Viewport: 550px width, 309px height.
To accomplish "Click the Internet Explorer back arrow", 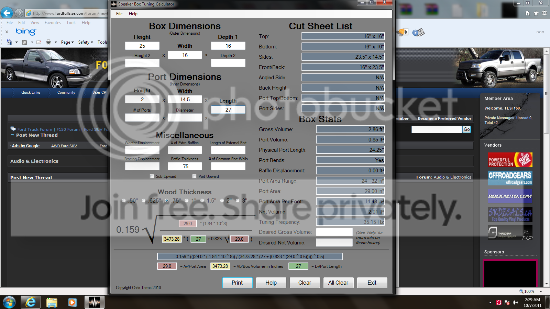I will tap(7, 13).
